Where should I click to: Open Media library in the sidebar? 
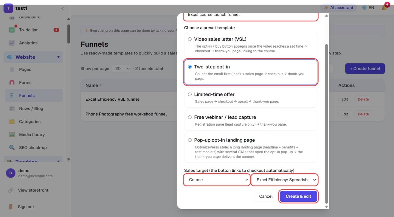point(34,135)
